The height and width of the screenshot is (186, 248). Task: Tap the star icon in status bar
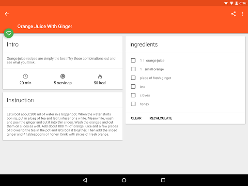(x=226, y=3)
